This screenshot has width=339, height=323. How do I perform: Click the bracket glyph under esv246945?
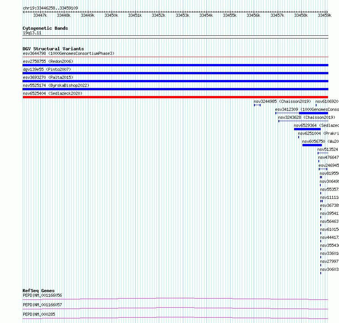tap(323, 169)
